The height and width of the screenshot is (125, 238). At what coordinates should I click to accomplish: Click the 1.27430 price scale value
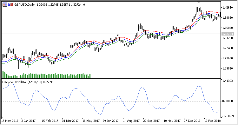[x=228, y=48]
